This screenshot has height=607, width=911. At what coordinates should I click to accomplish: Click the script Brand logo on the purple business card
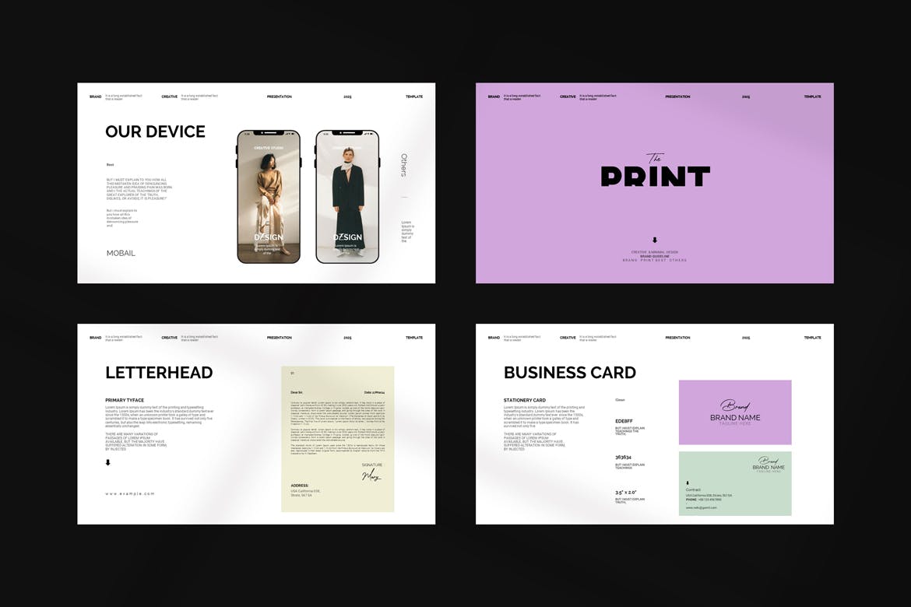(x=734, y=406)
